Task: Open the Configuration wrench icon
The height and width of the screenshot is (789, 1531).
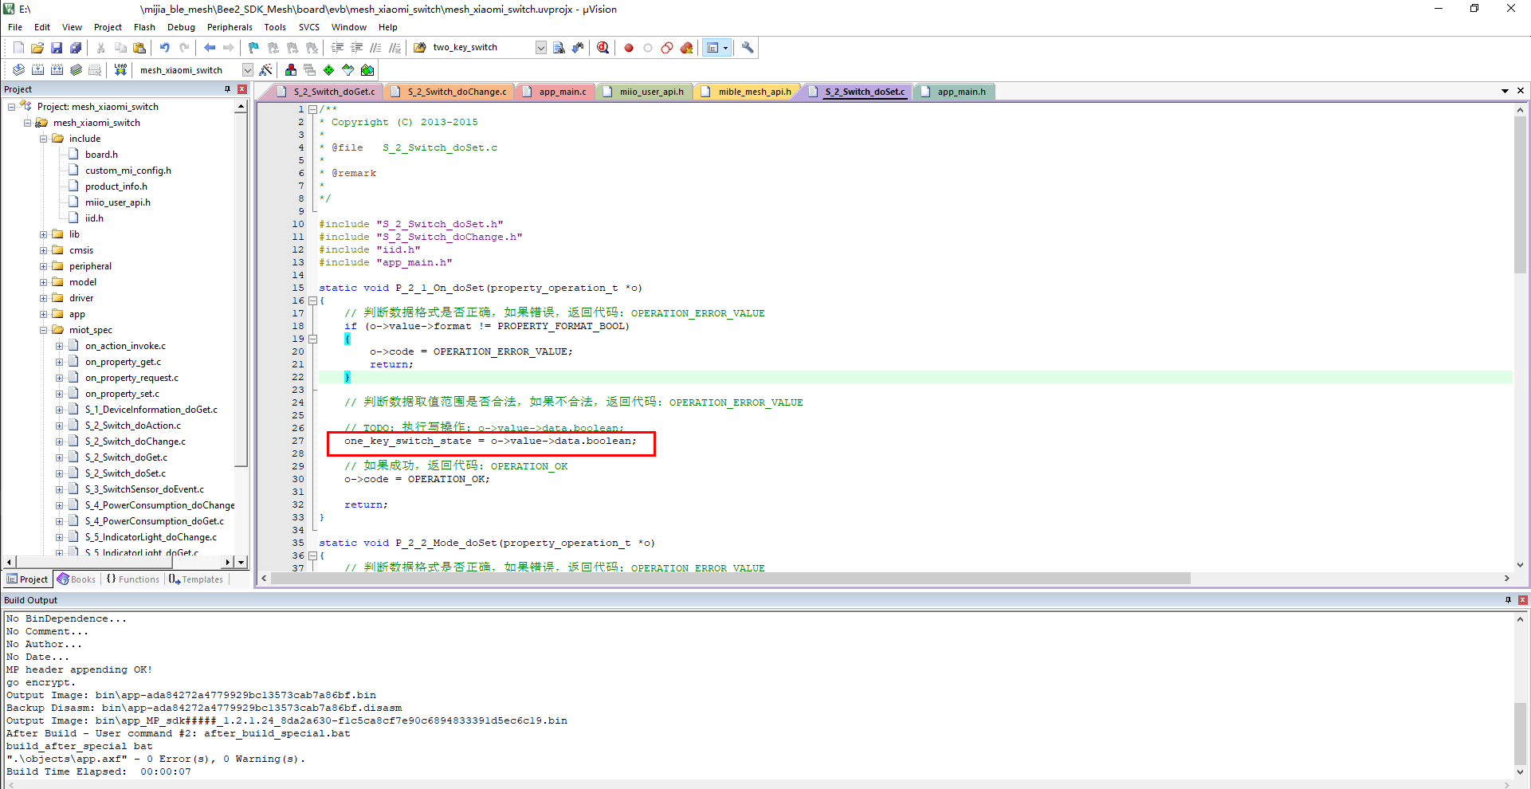Action: pos(748,48)
